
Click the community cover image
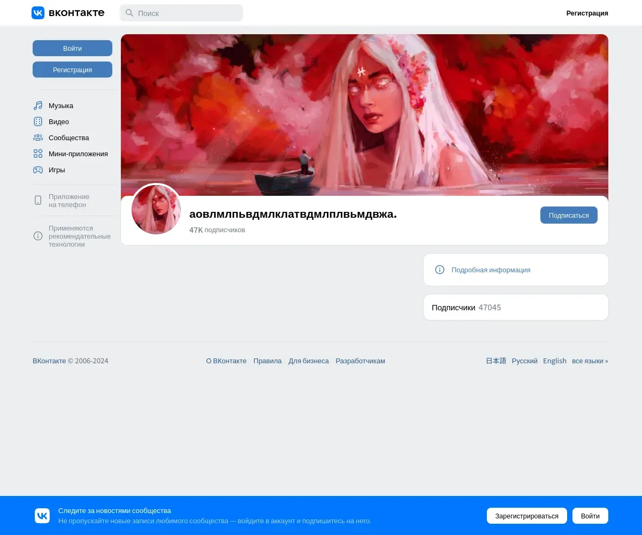coord(364,115)
